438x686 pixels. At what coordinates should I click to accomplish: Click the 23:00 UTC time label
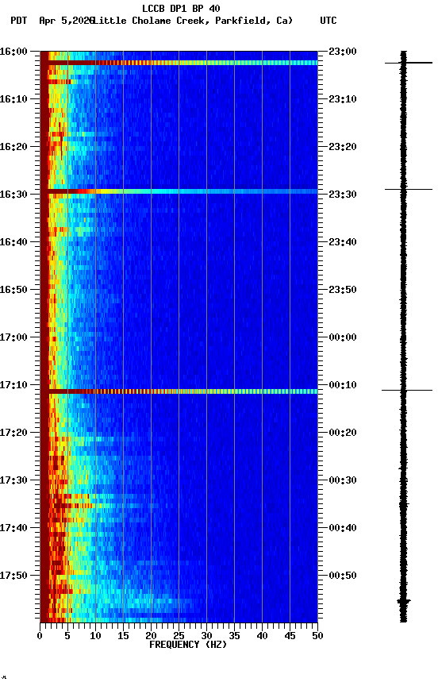[343, 52]
